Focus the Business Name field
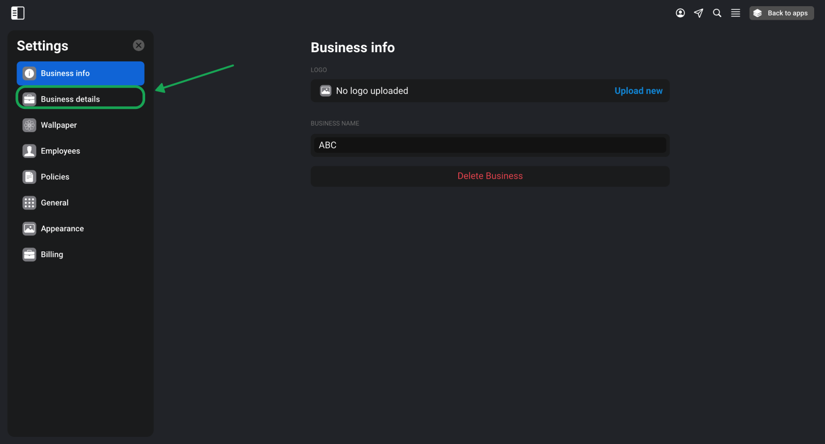This screenshot has height=444, width=825. 490,145
